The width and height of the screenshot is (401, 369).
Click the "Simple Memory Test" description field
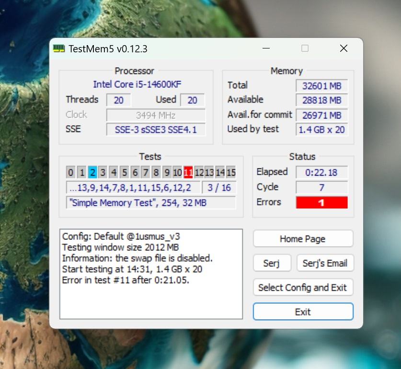151,202
